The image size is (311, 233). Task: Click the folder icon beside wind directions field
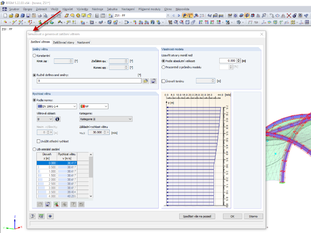click(146, 81)
